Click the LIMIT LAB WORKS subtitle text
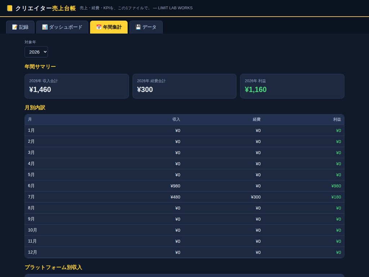 [175, 8]
